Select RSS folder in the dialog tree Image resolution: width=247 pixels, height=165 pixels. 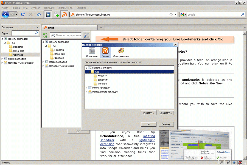(129, 72)
